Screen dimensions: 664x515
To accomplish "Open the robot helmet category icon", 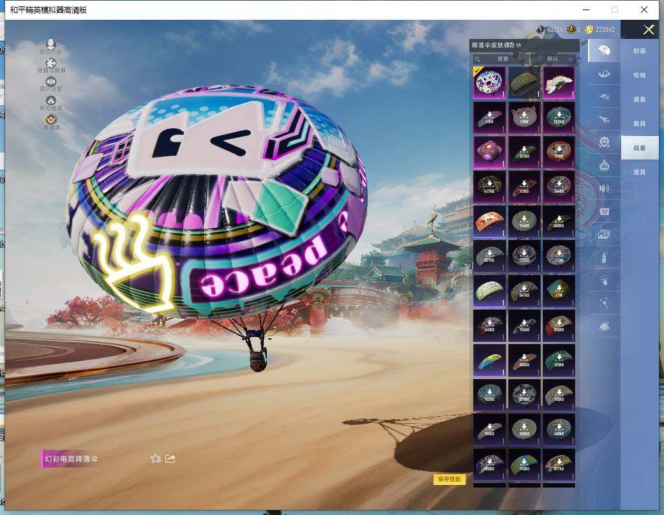I will (604, 165).
